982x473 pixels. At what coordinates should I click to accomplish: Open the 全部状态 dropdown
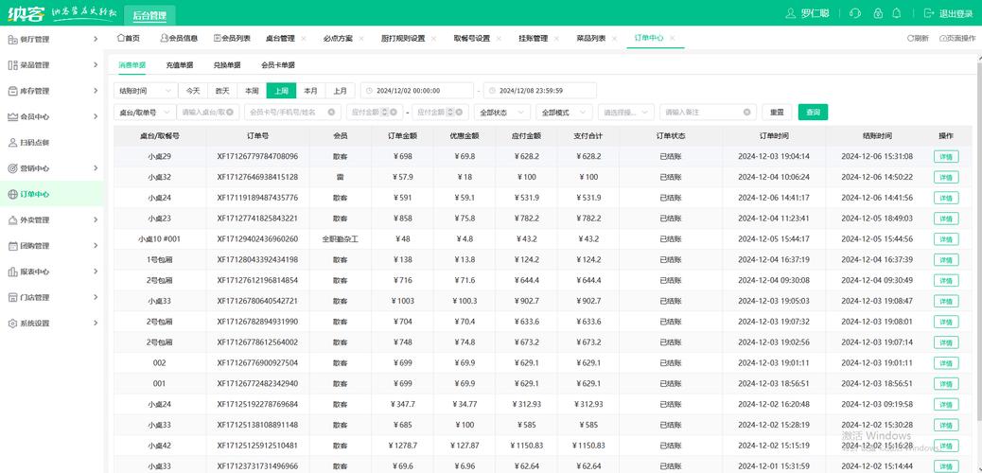click(503, 113)
